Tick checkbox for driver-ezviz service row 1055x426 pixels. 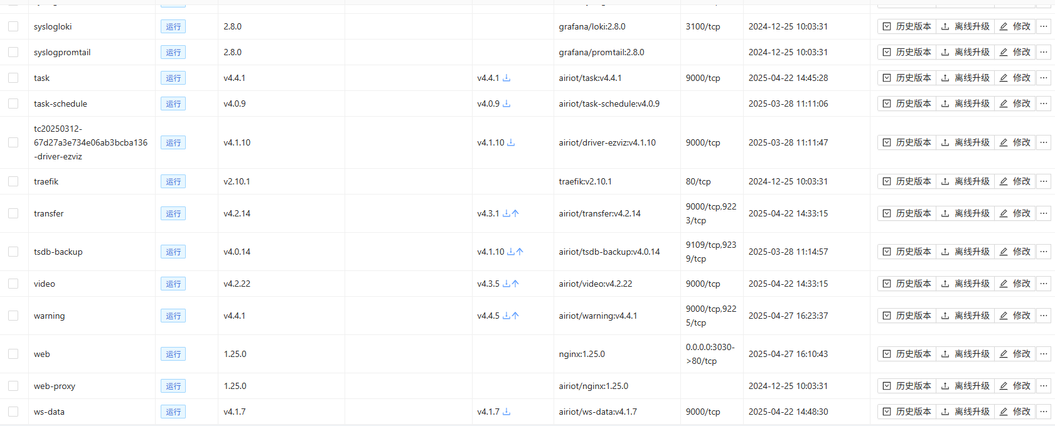click(13, 142)
